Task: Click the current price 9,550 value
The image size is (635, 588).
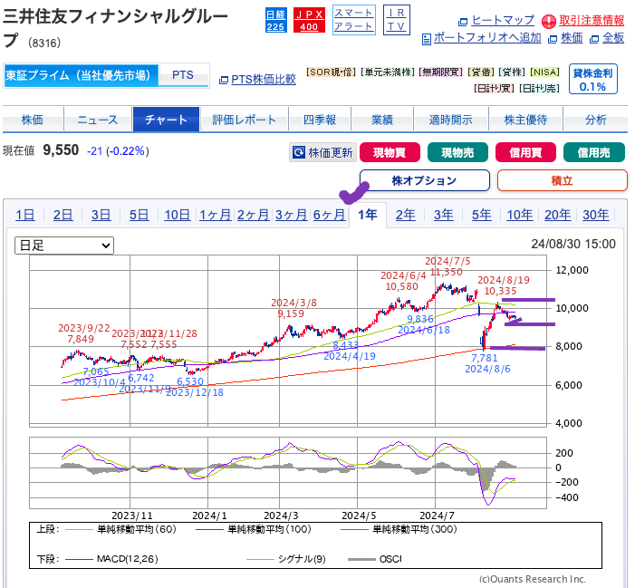Action: pos(61,150)
